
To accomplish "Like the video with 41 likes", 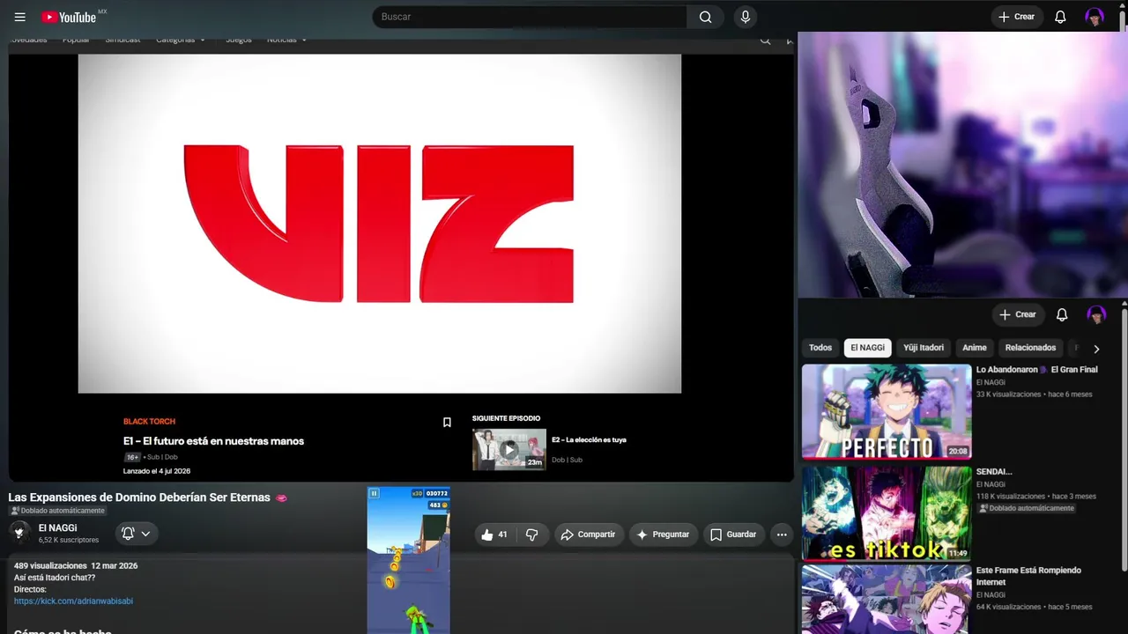I will click(494, 534).
